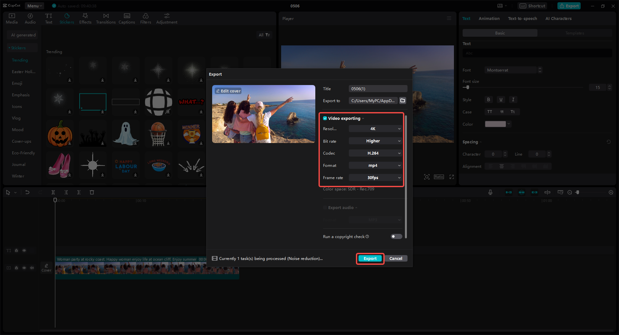Viewport: 619px width, 335px height.
Task: Adjust the timeline zoom slider
Action: (577, 192)
